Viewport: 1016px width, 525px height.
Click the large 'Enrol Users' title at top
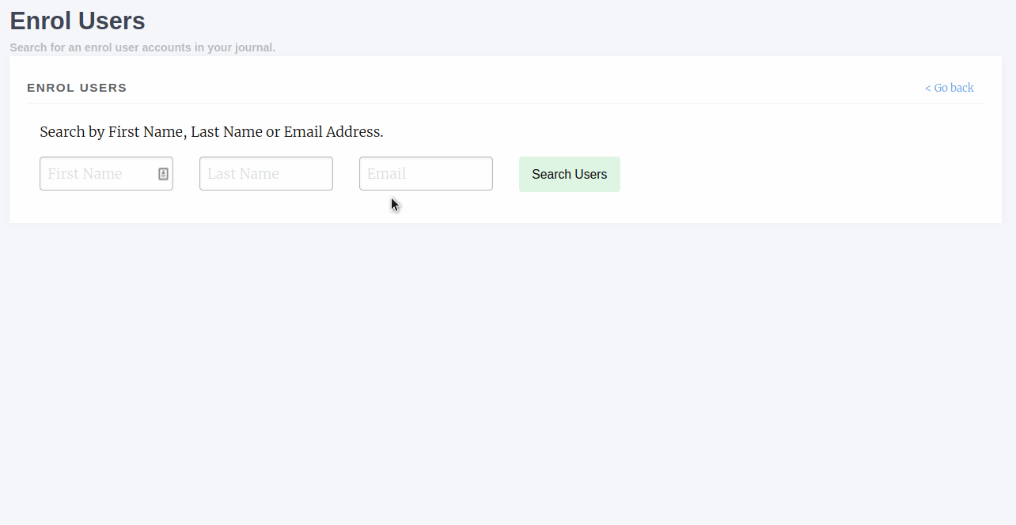[x=78, y=21]
